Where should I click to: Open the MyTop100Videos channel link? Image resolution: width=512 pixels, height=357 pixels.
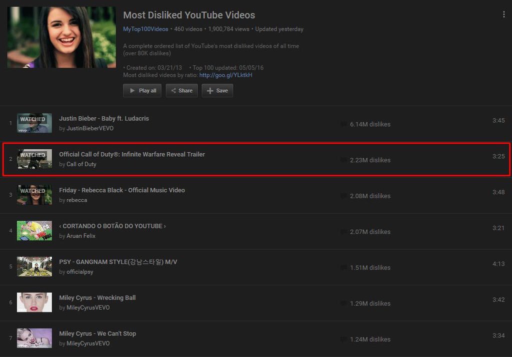(145, 29)
